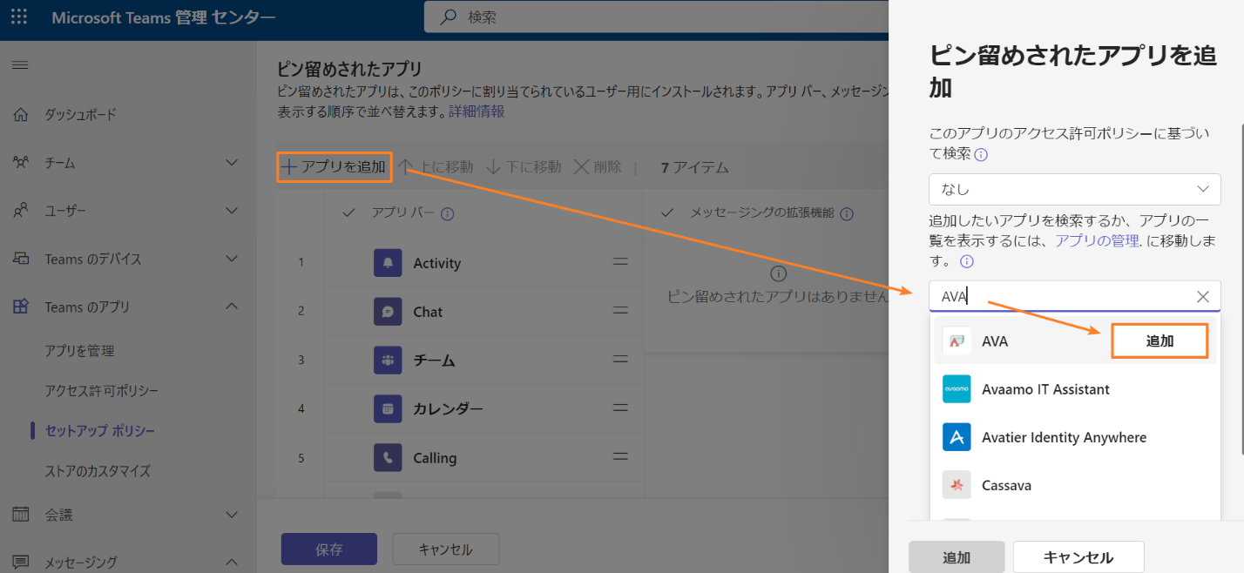Click 追加 at bottom of panel
This screenshot has height=573, width=1244.
click(957, 557)
